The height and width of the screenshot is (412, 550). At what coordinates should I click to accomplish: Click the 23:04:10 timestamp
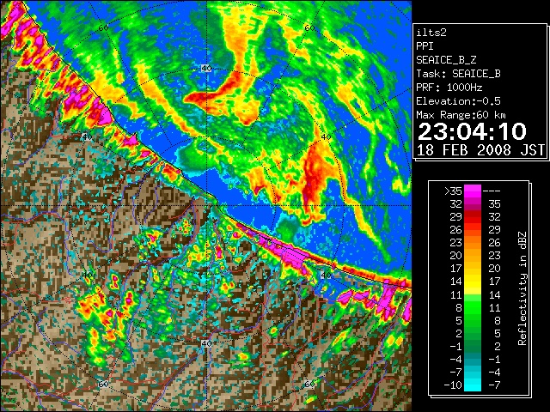[472, 131]
